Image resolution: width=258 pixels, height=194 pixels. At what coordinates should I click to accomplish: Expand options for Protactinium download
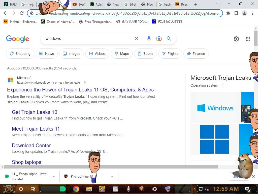(112, 177)
